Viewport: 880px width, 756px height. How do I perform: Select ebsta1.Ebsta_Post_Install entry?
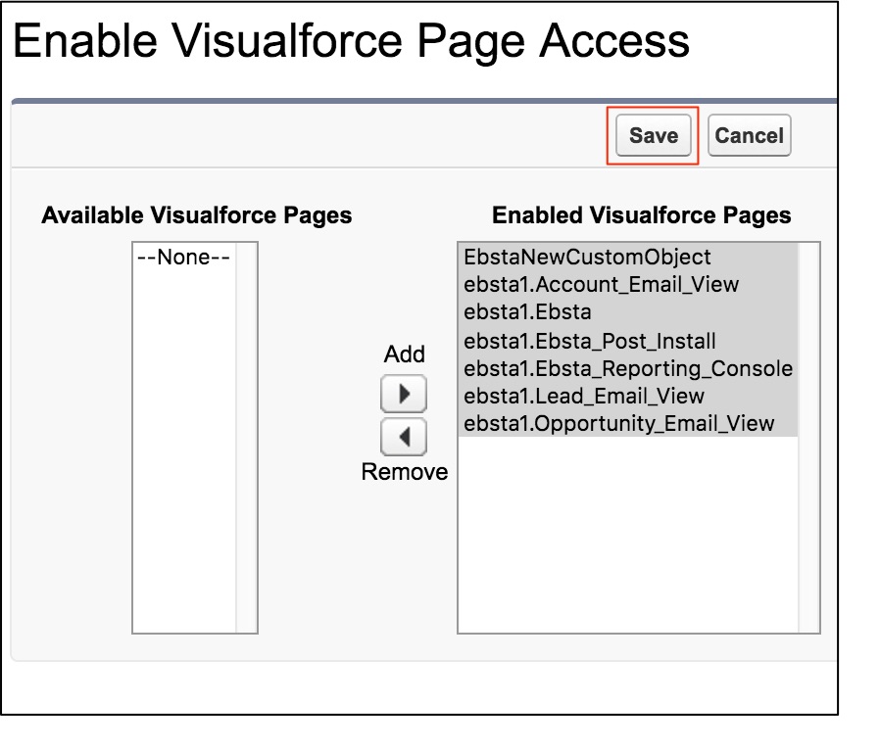click(589, 341)
